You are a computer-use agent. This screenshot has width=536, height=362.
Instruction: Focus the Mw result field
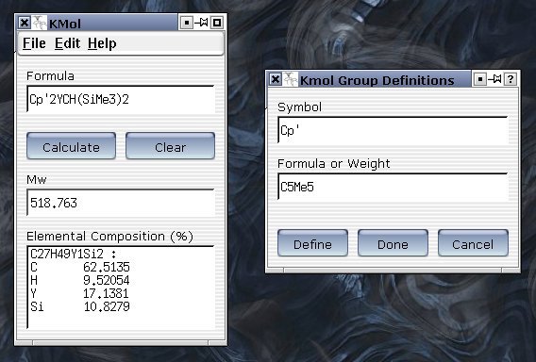(121, 203)
